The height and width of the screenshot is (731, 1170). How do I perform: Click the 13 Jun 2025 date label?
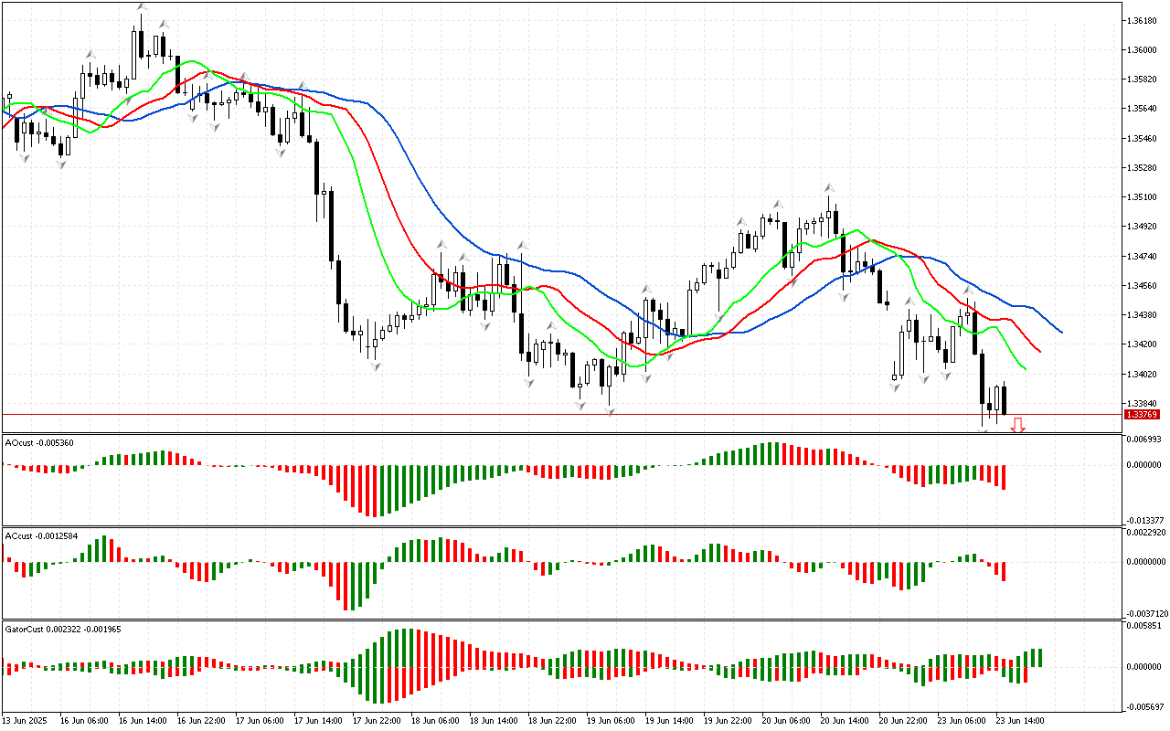coord(25,720)
